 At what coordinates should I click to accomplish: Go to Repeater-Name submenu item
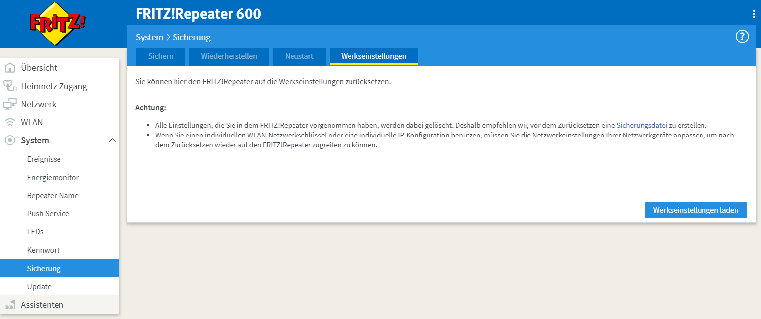pyautogui.click(x=60, y=196)
